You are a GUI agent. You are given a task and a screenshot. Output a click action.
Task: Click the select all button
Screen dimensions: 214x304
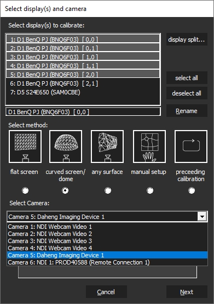(x=187, y=78)
